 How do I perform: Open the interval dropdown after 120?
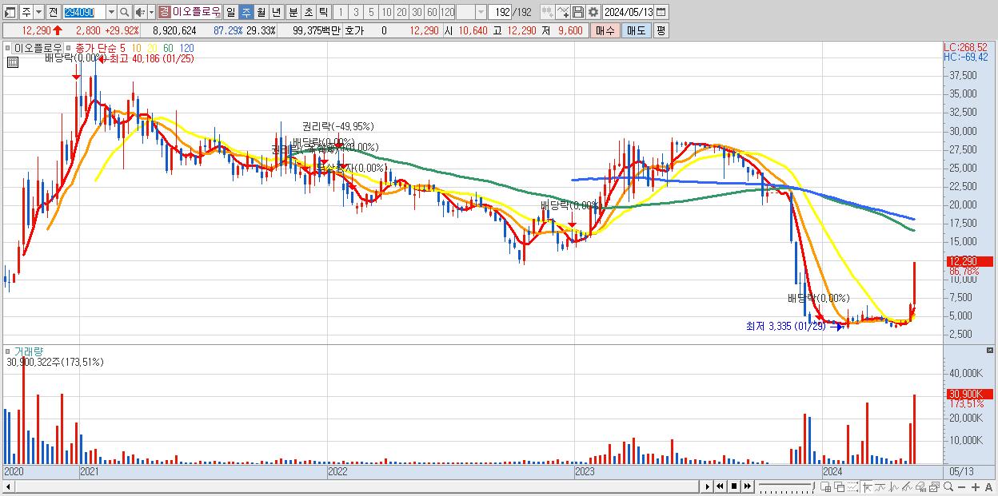[x=481, y=12]
